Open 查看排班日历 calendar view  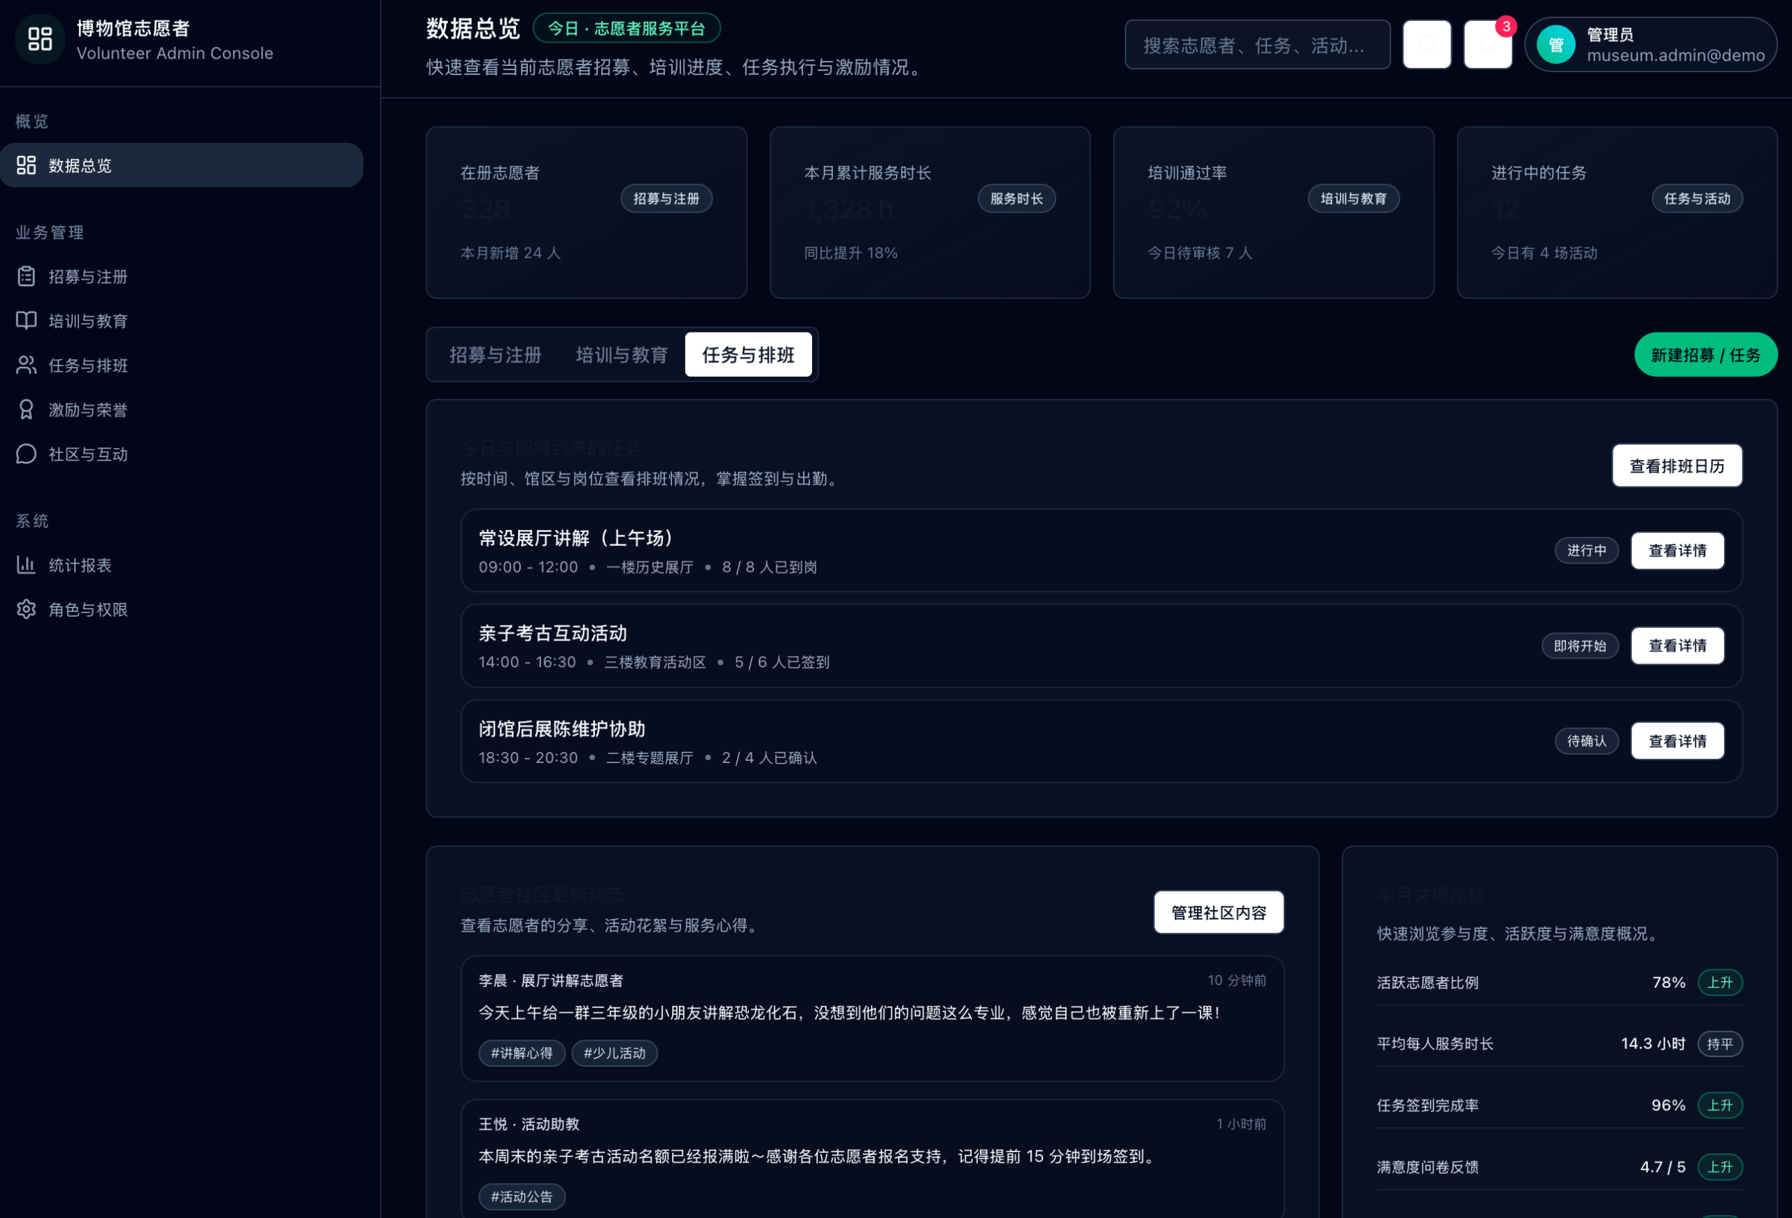(1677, 465)
